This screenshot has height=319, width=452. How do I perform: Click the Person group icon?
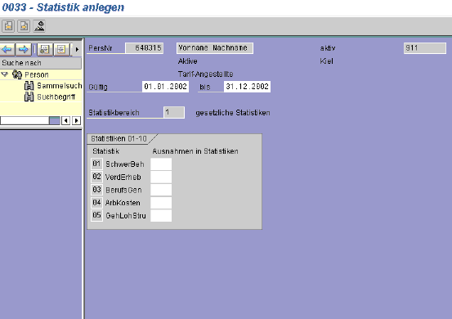tap(17, 74)
